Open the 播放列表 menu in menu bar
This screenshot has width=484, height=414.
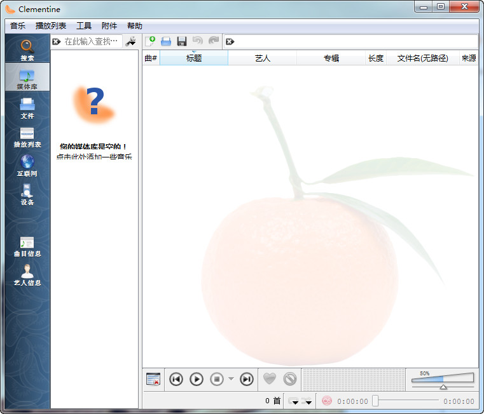(x=51, y=26)
